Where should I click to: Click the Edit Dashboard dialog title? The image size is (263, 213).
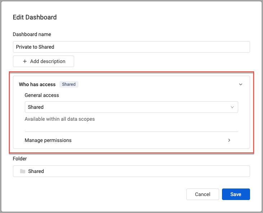point(35,17)
